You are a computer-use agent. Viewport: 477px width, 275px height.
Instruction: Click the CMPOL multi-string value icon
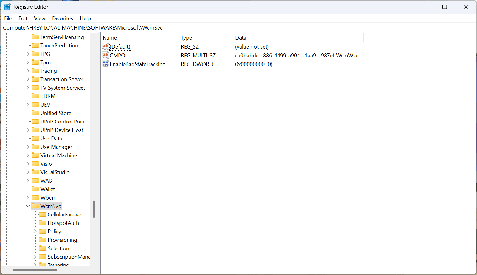[106, 55]
